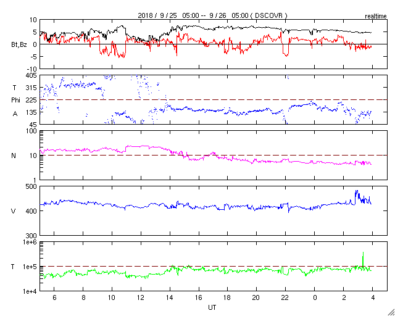Click the "20" hour label on the UT axis
The image size is (395, 316).
(x=257, y=297)
